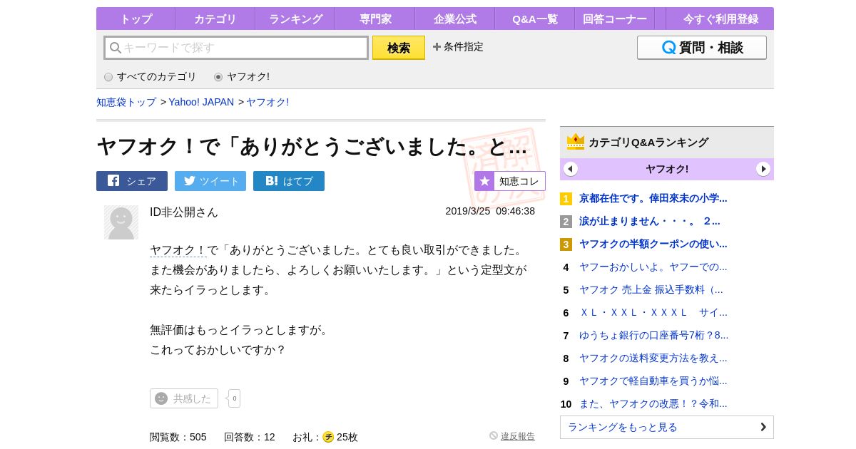Click the 閲覧数：505 text
This screenshot has height=449, width=856.
coord(178,437)
